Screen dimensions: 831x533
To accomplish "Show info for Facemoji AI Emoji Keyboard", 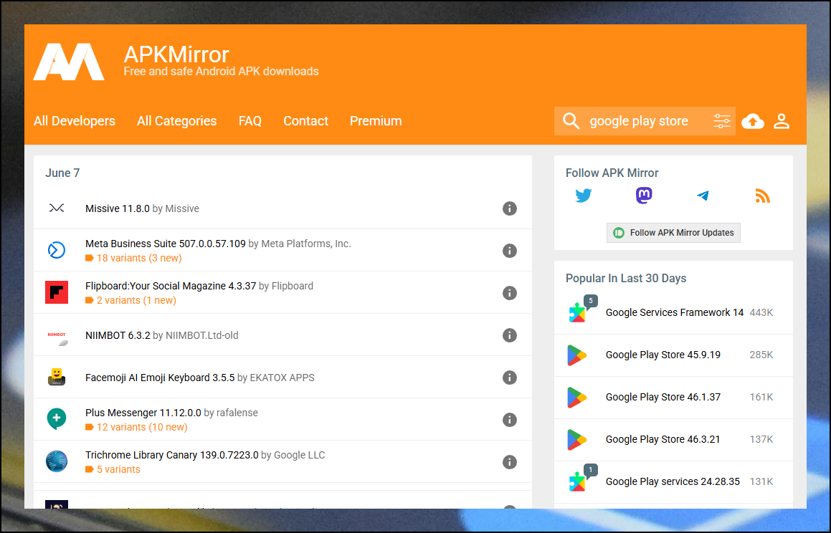I will (x=509, y=378).
